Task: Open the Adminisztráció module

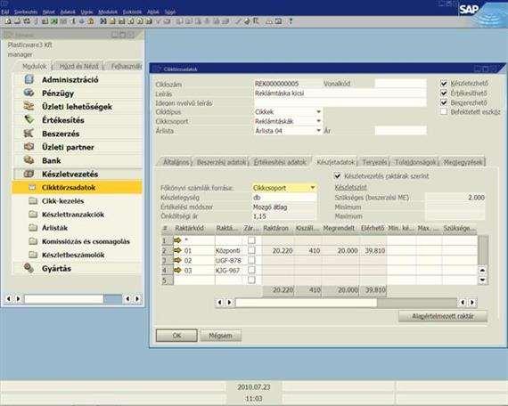Action: [78, 79]
